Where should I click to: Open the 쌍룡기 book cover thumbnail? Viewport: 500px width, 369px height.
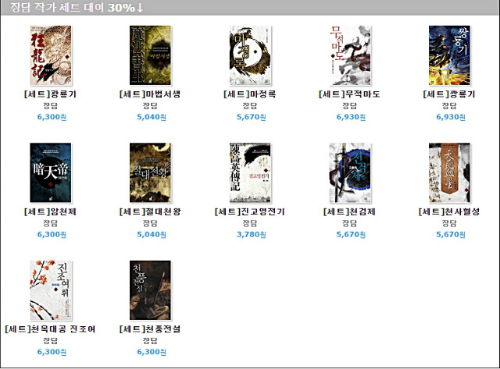tap(450, 55)
